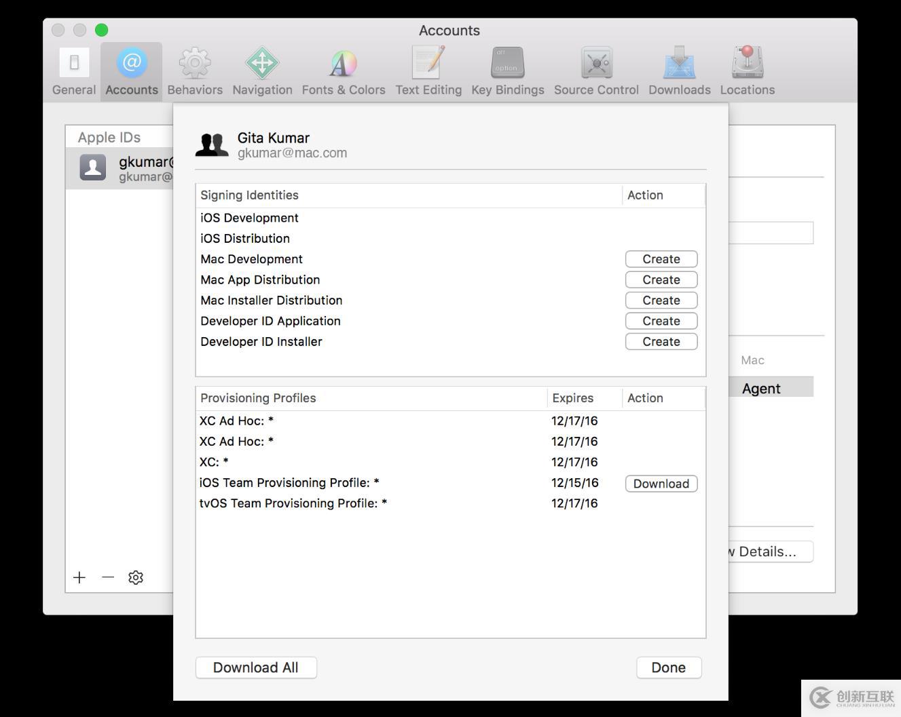Sort by the Expires column header

tap(572, 398)
